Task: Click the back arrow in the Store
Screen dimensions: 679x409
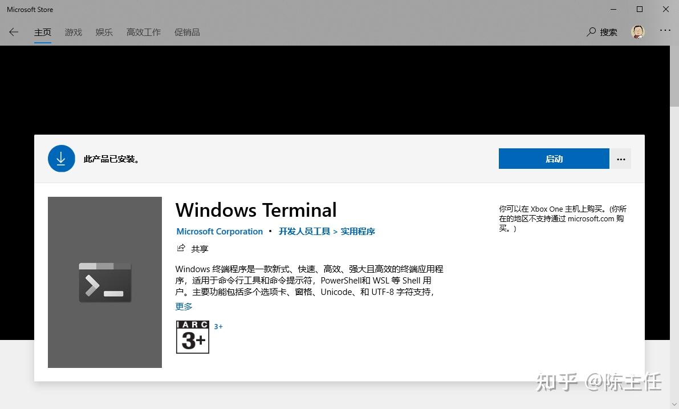Action: (14, 32)
